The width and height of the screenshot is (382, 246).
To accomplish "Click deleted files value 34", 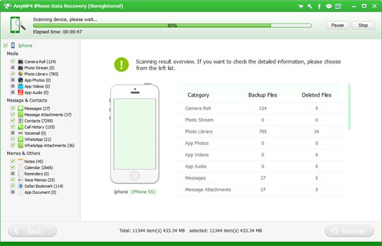I will tap(316, 132).
